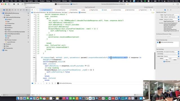Open the Indent Using Spaces dropdown
Screen dimensions: 180x101
[171, 56]
